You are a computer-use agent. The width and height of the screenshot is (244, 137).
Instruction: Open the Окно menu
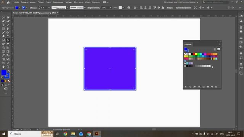pyautogui.click(x=88, y=2)
